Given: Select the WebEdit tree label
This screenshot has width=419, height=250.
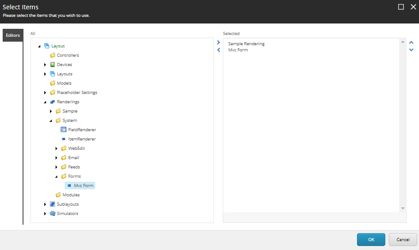Looking at the screenshot, I should (77, 148).
